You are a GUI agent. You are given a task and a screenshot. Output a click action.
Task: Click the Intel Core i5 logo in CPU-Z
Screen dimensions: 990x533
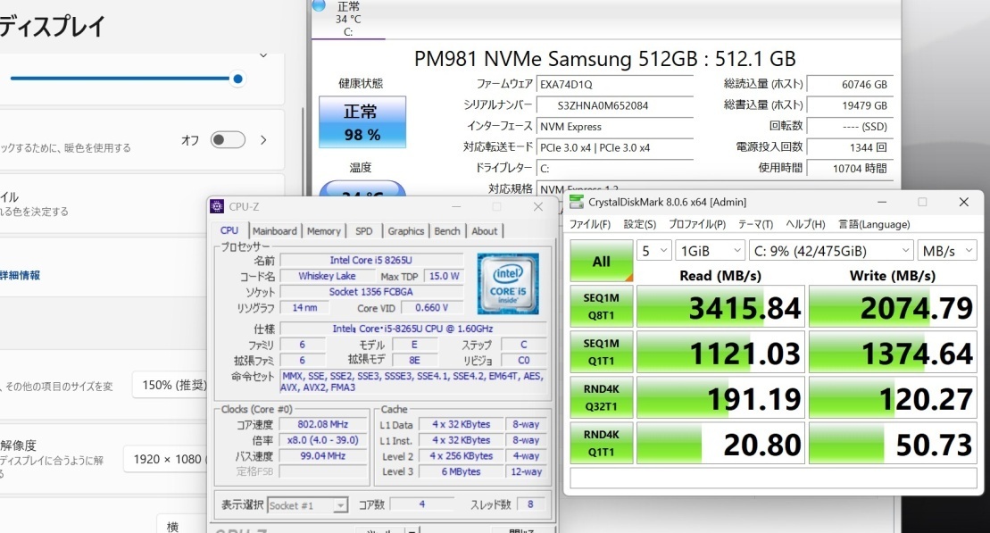click(508, 284)
